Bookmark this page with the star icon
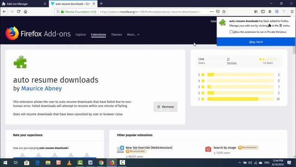296x167 pixels. click(224, 12)
